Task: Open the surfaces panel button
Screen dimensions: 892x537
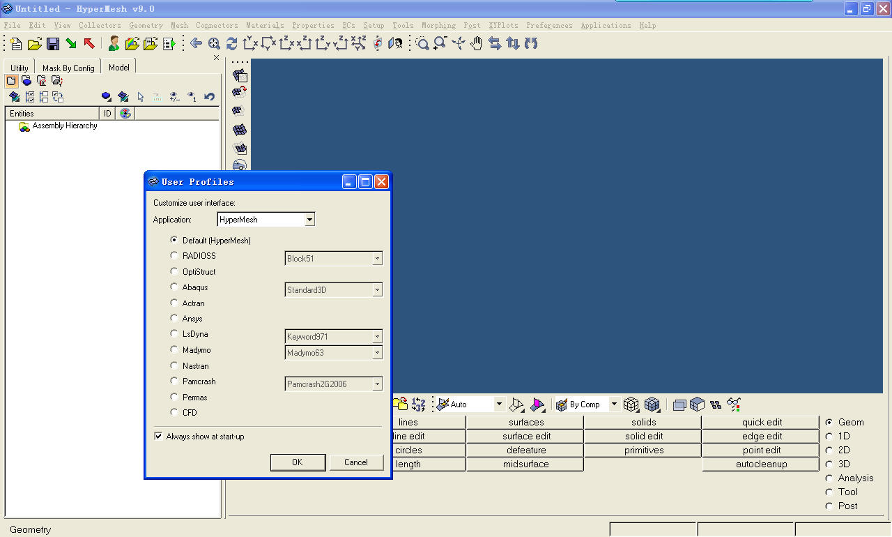Action: pos(526,422)
